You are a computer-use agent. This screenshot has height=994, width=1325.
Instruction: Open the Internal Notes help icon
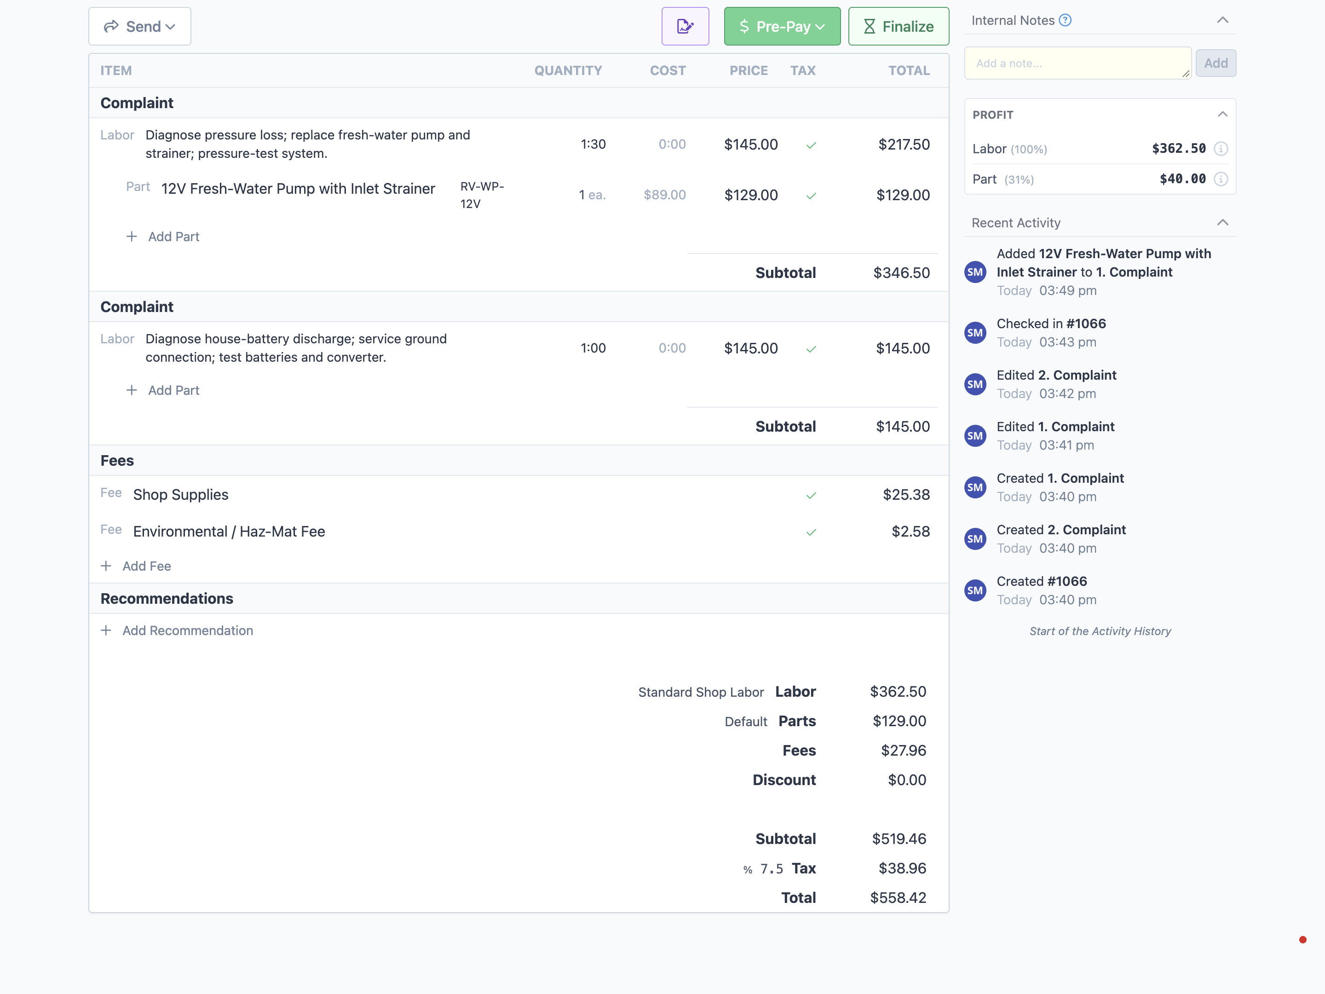pyautogui.click(x=1065, y=20)
